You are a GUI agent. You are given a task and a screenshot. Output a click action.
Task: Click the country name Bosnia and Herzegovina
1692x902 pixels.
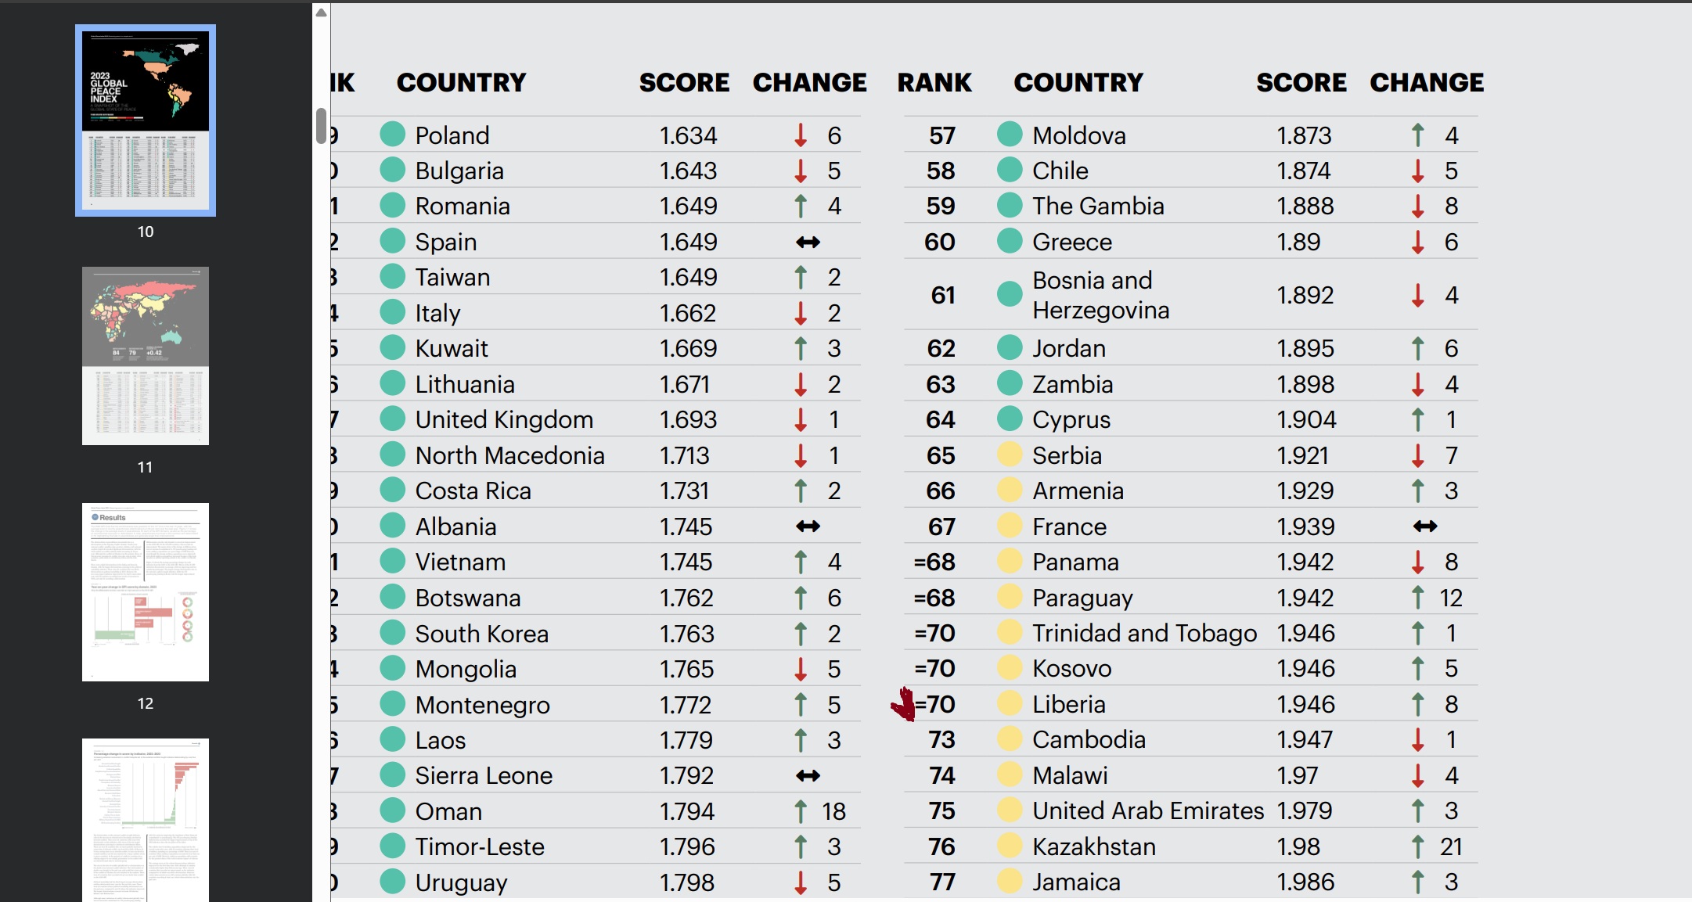[x=1100, y=295]
